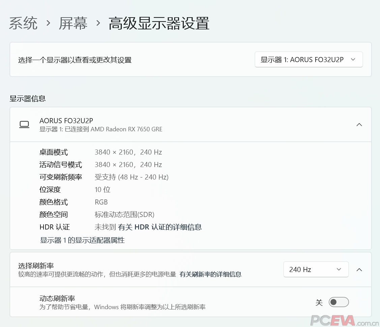
Task: Collapse the 选择刷新率 section
Action: [359, 270]
